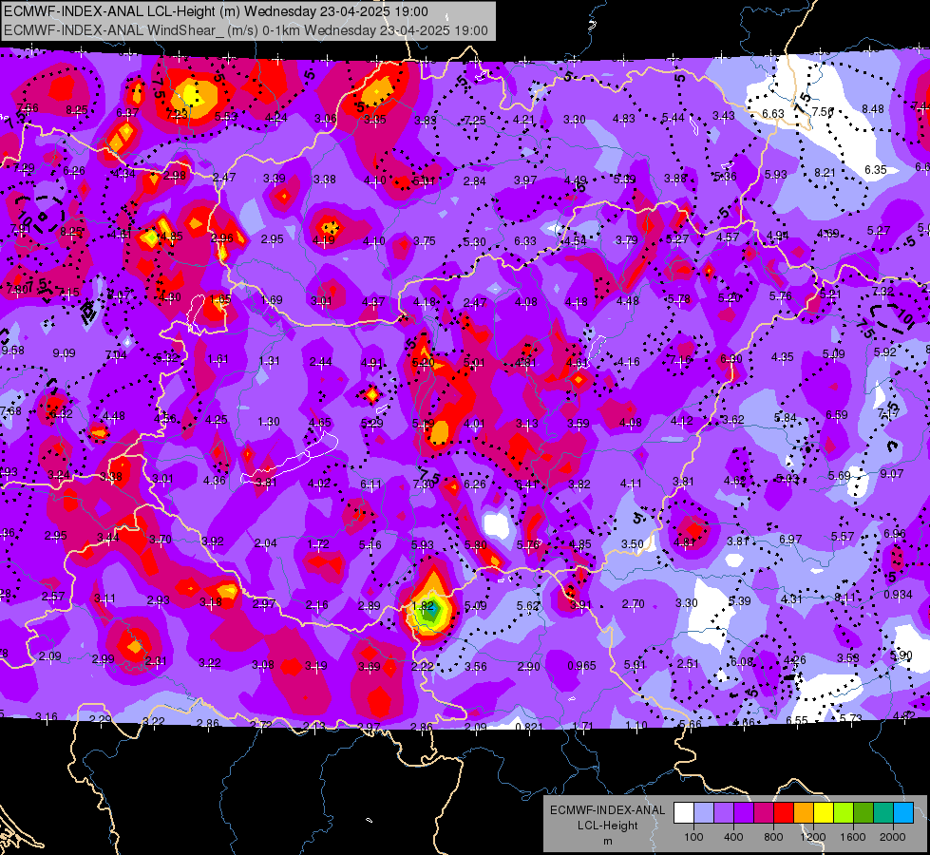Click the wind shear value 9.09
930x855 pixels.
pyautogui.click(x=64, y=353)
